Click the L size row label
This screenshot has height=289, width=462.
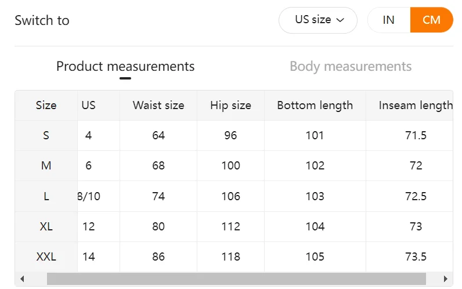[x=46, y=196]
